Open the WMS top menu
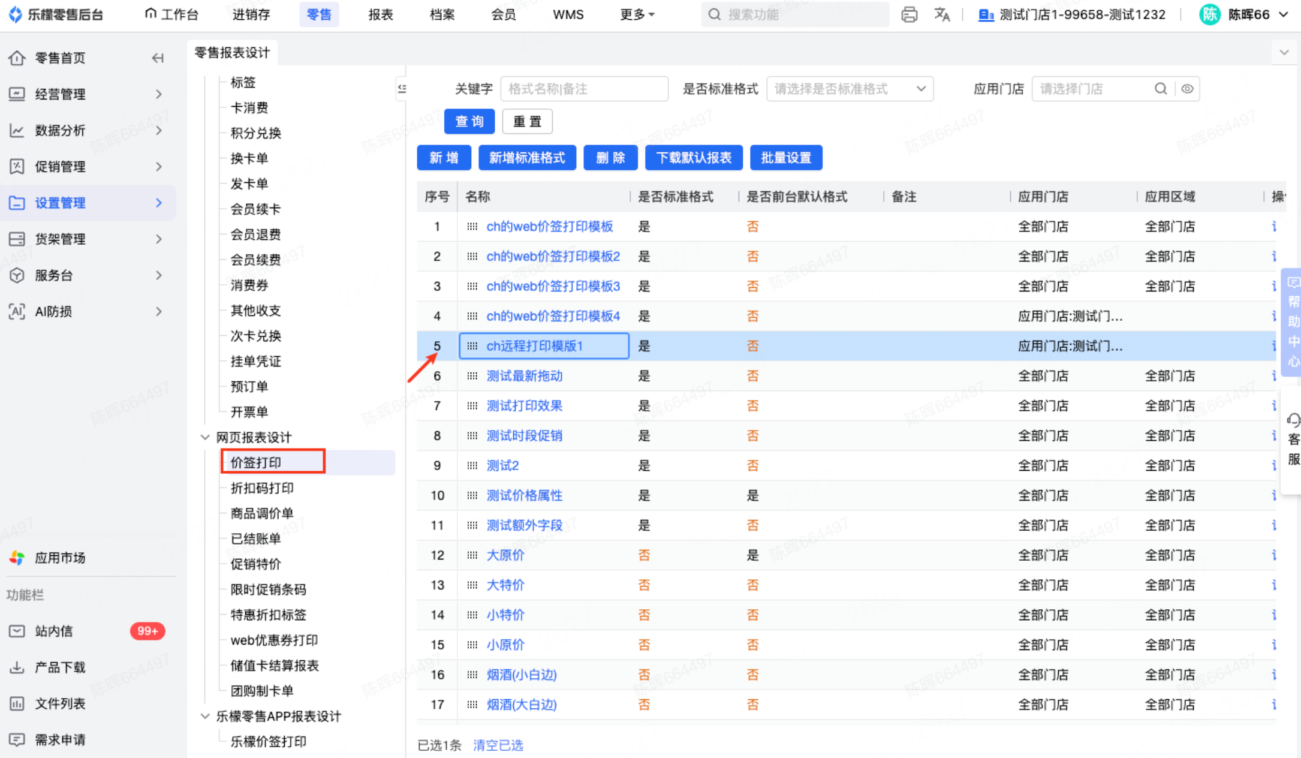The height and width of the screenshot is (758, 1301). [568, 14]
